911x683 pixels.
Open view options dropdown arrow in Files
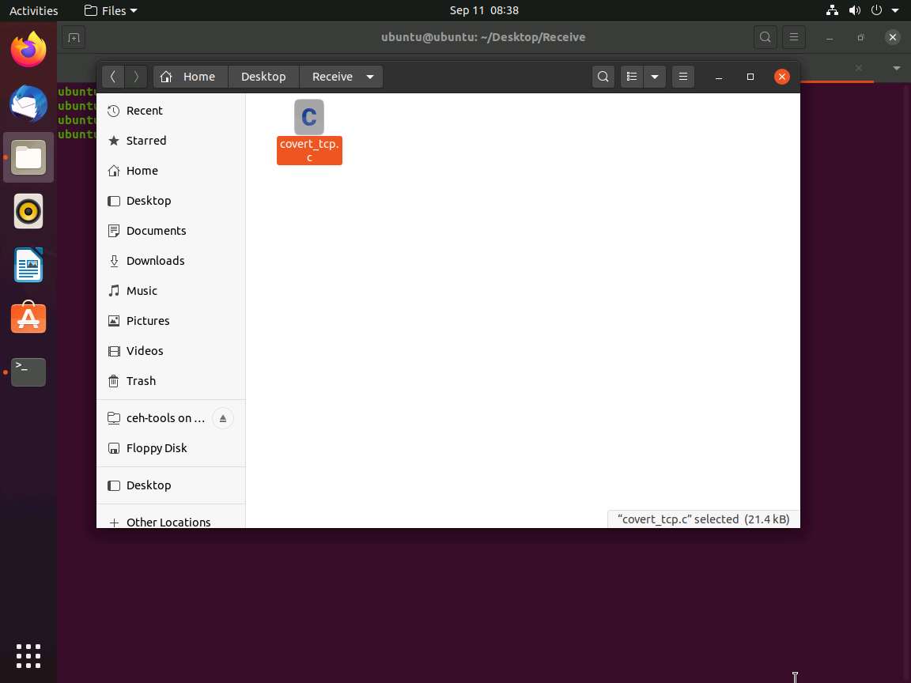(x=655, y=77)
